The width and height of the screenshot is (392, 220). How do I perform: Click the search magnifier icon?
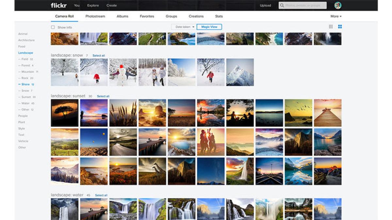coord(282,6)
